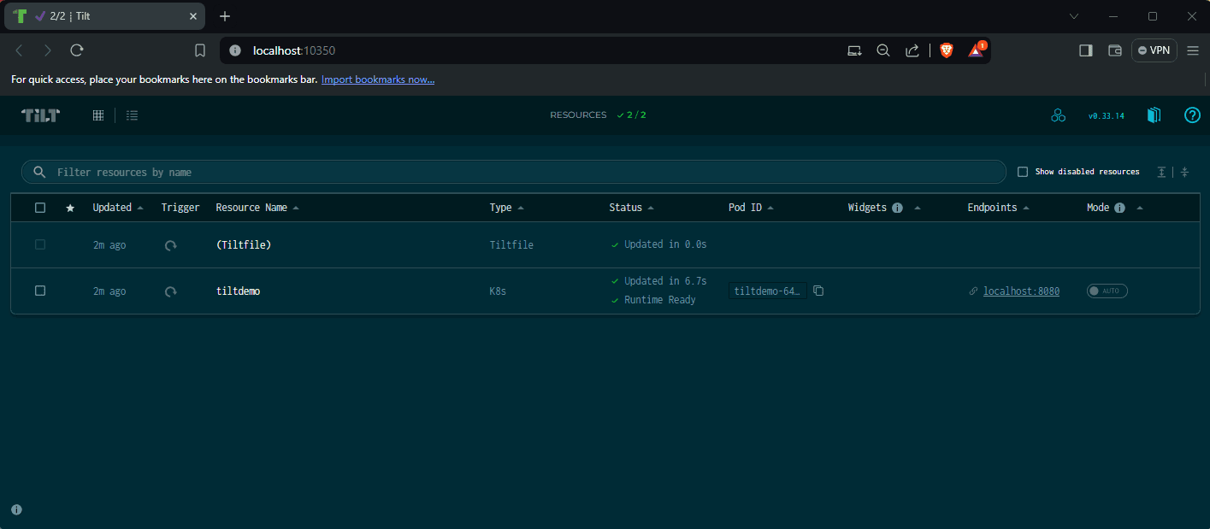Sort by Resource Name column

pyautogui.click(x=257, y=208)
